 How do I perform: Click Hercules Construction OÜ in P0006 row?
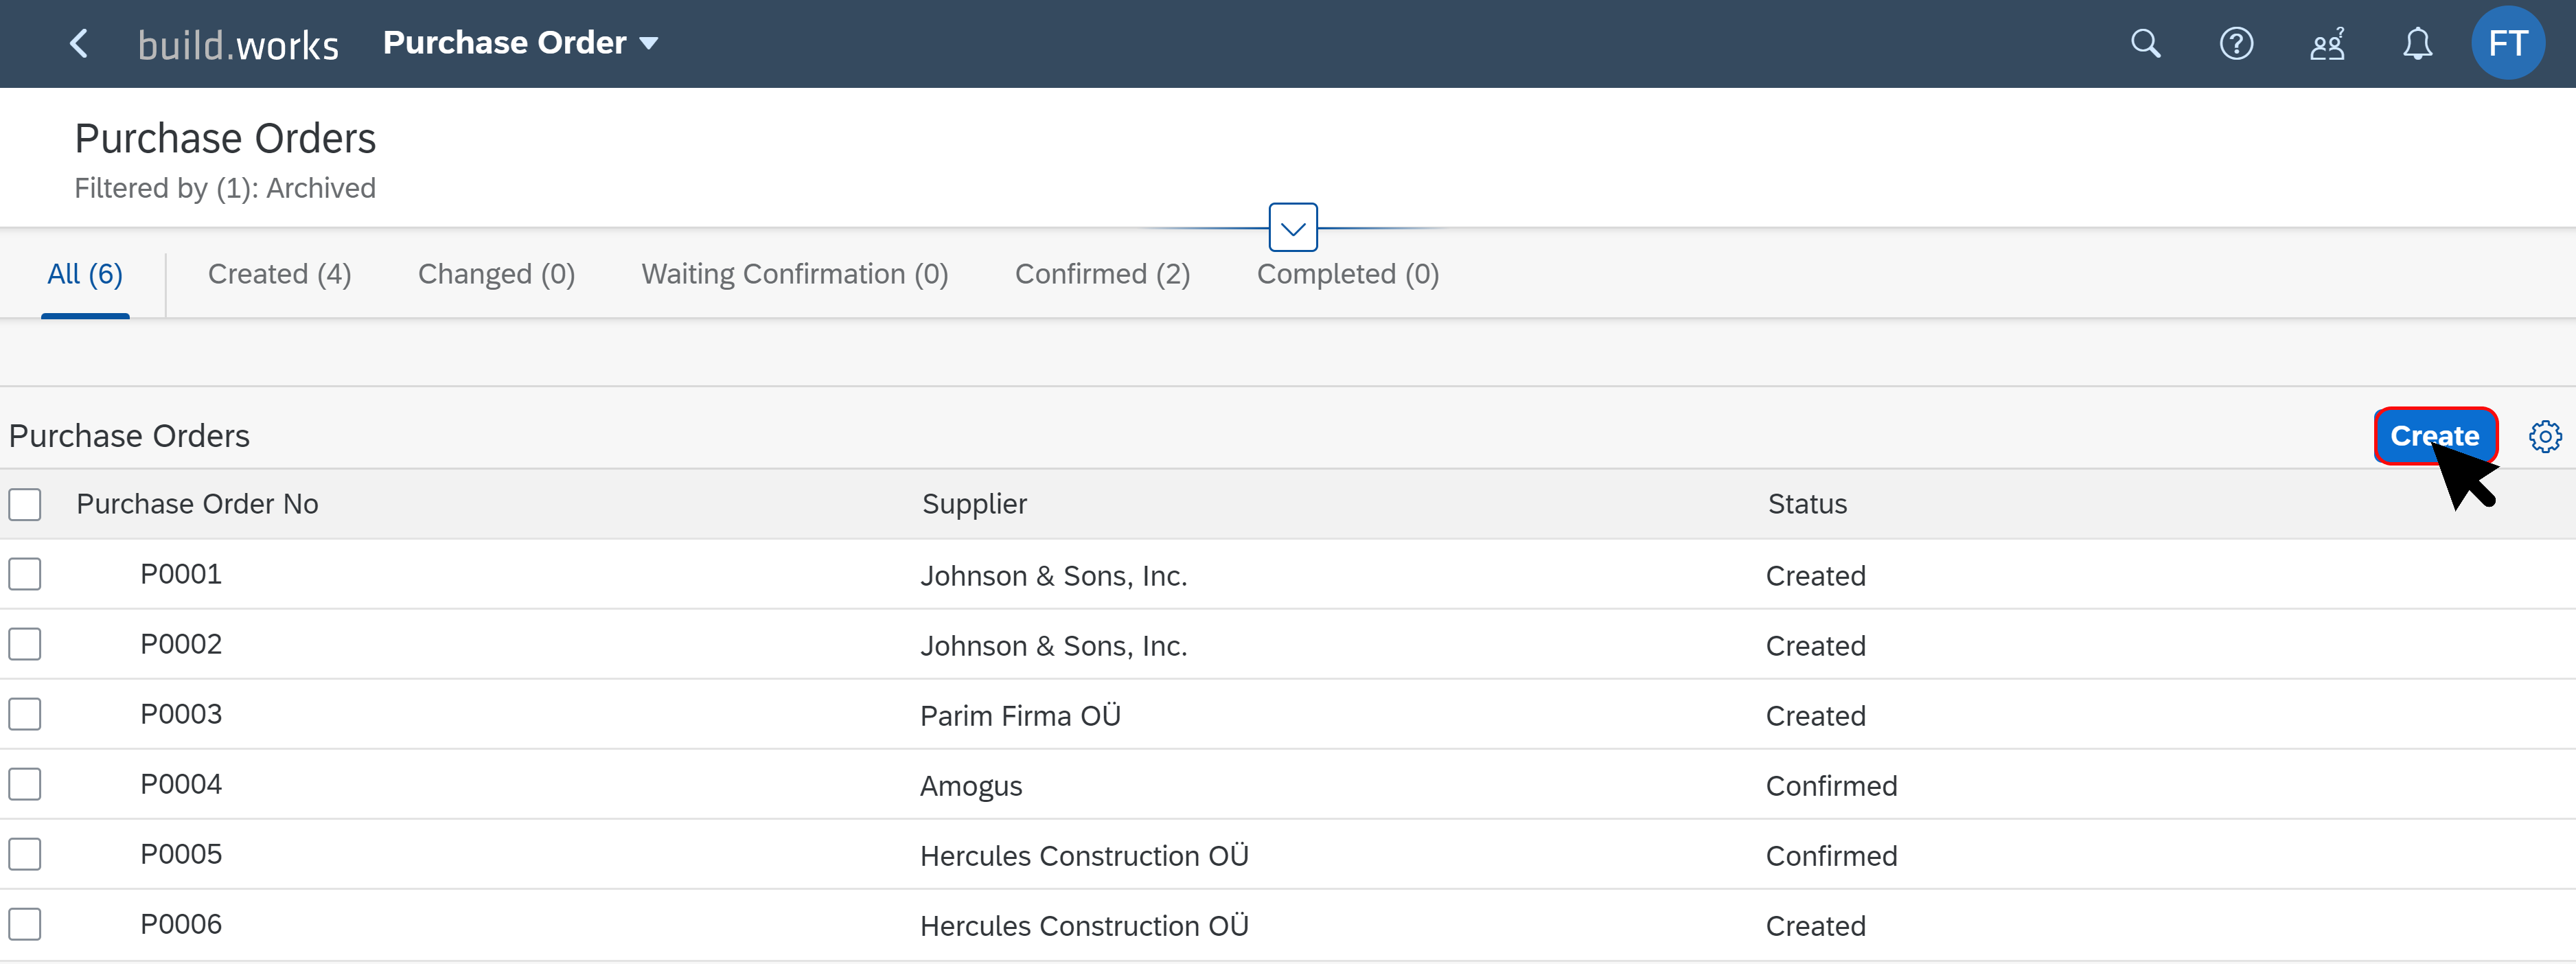click(1084, 926)
